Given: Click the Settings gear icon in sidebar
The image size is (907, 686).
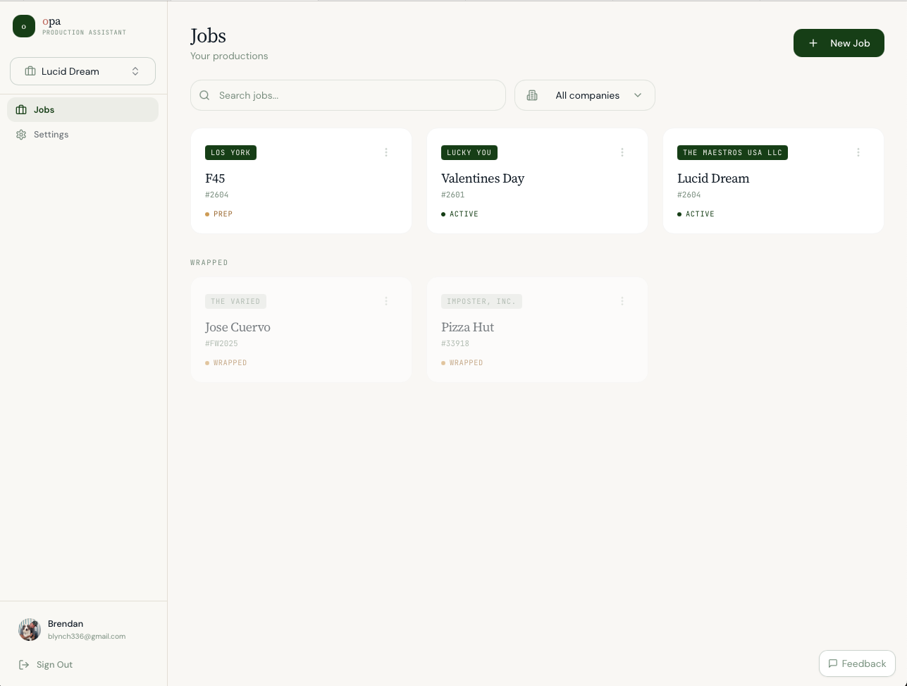Looking at the screenshot, I should tap(21, 135).
